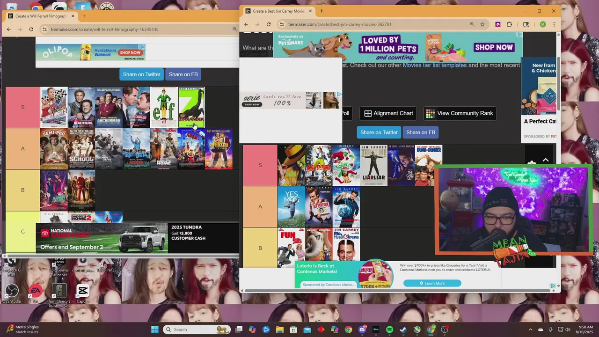599x337 pixels.
Task: Bookmark the Jim Carrey tier list page
Action: 482,24
